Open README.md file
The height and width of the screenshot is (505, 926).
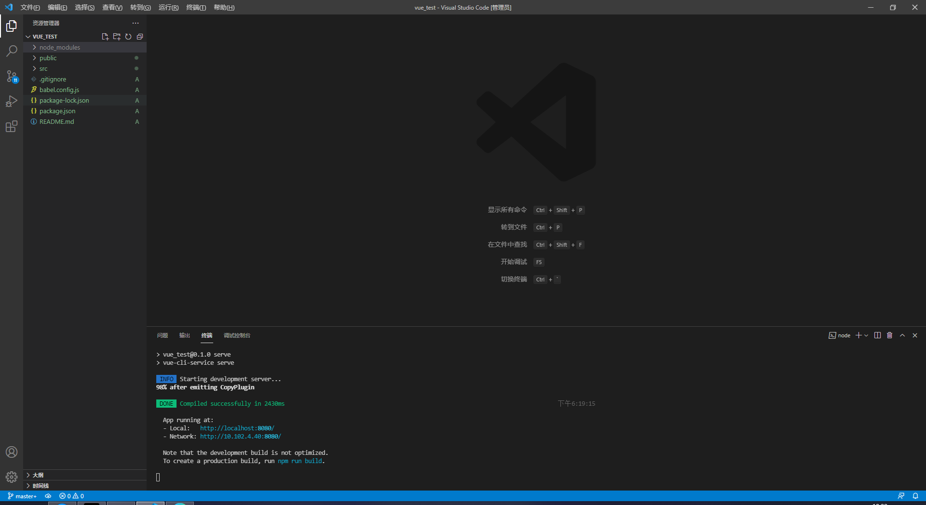pyautogui.click(x=85, y=121)
